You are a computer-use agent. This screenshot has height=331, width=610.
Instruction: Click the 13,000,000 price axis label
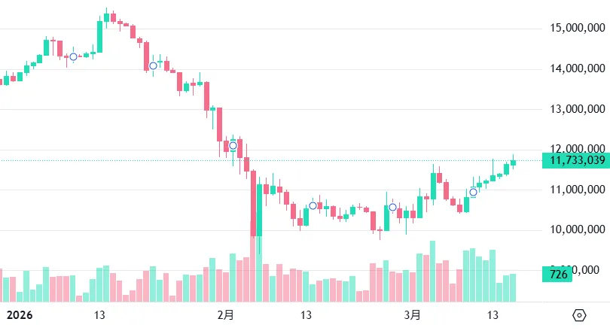tap(576, 110)
